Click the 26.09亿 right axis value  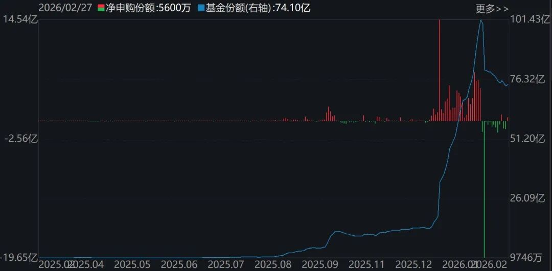[530, 198]
